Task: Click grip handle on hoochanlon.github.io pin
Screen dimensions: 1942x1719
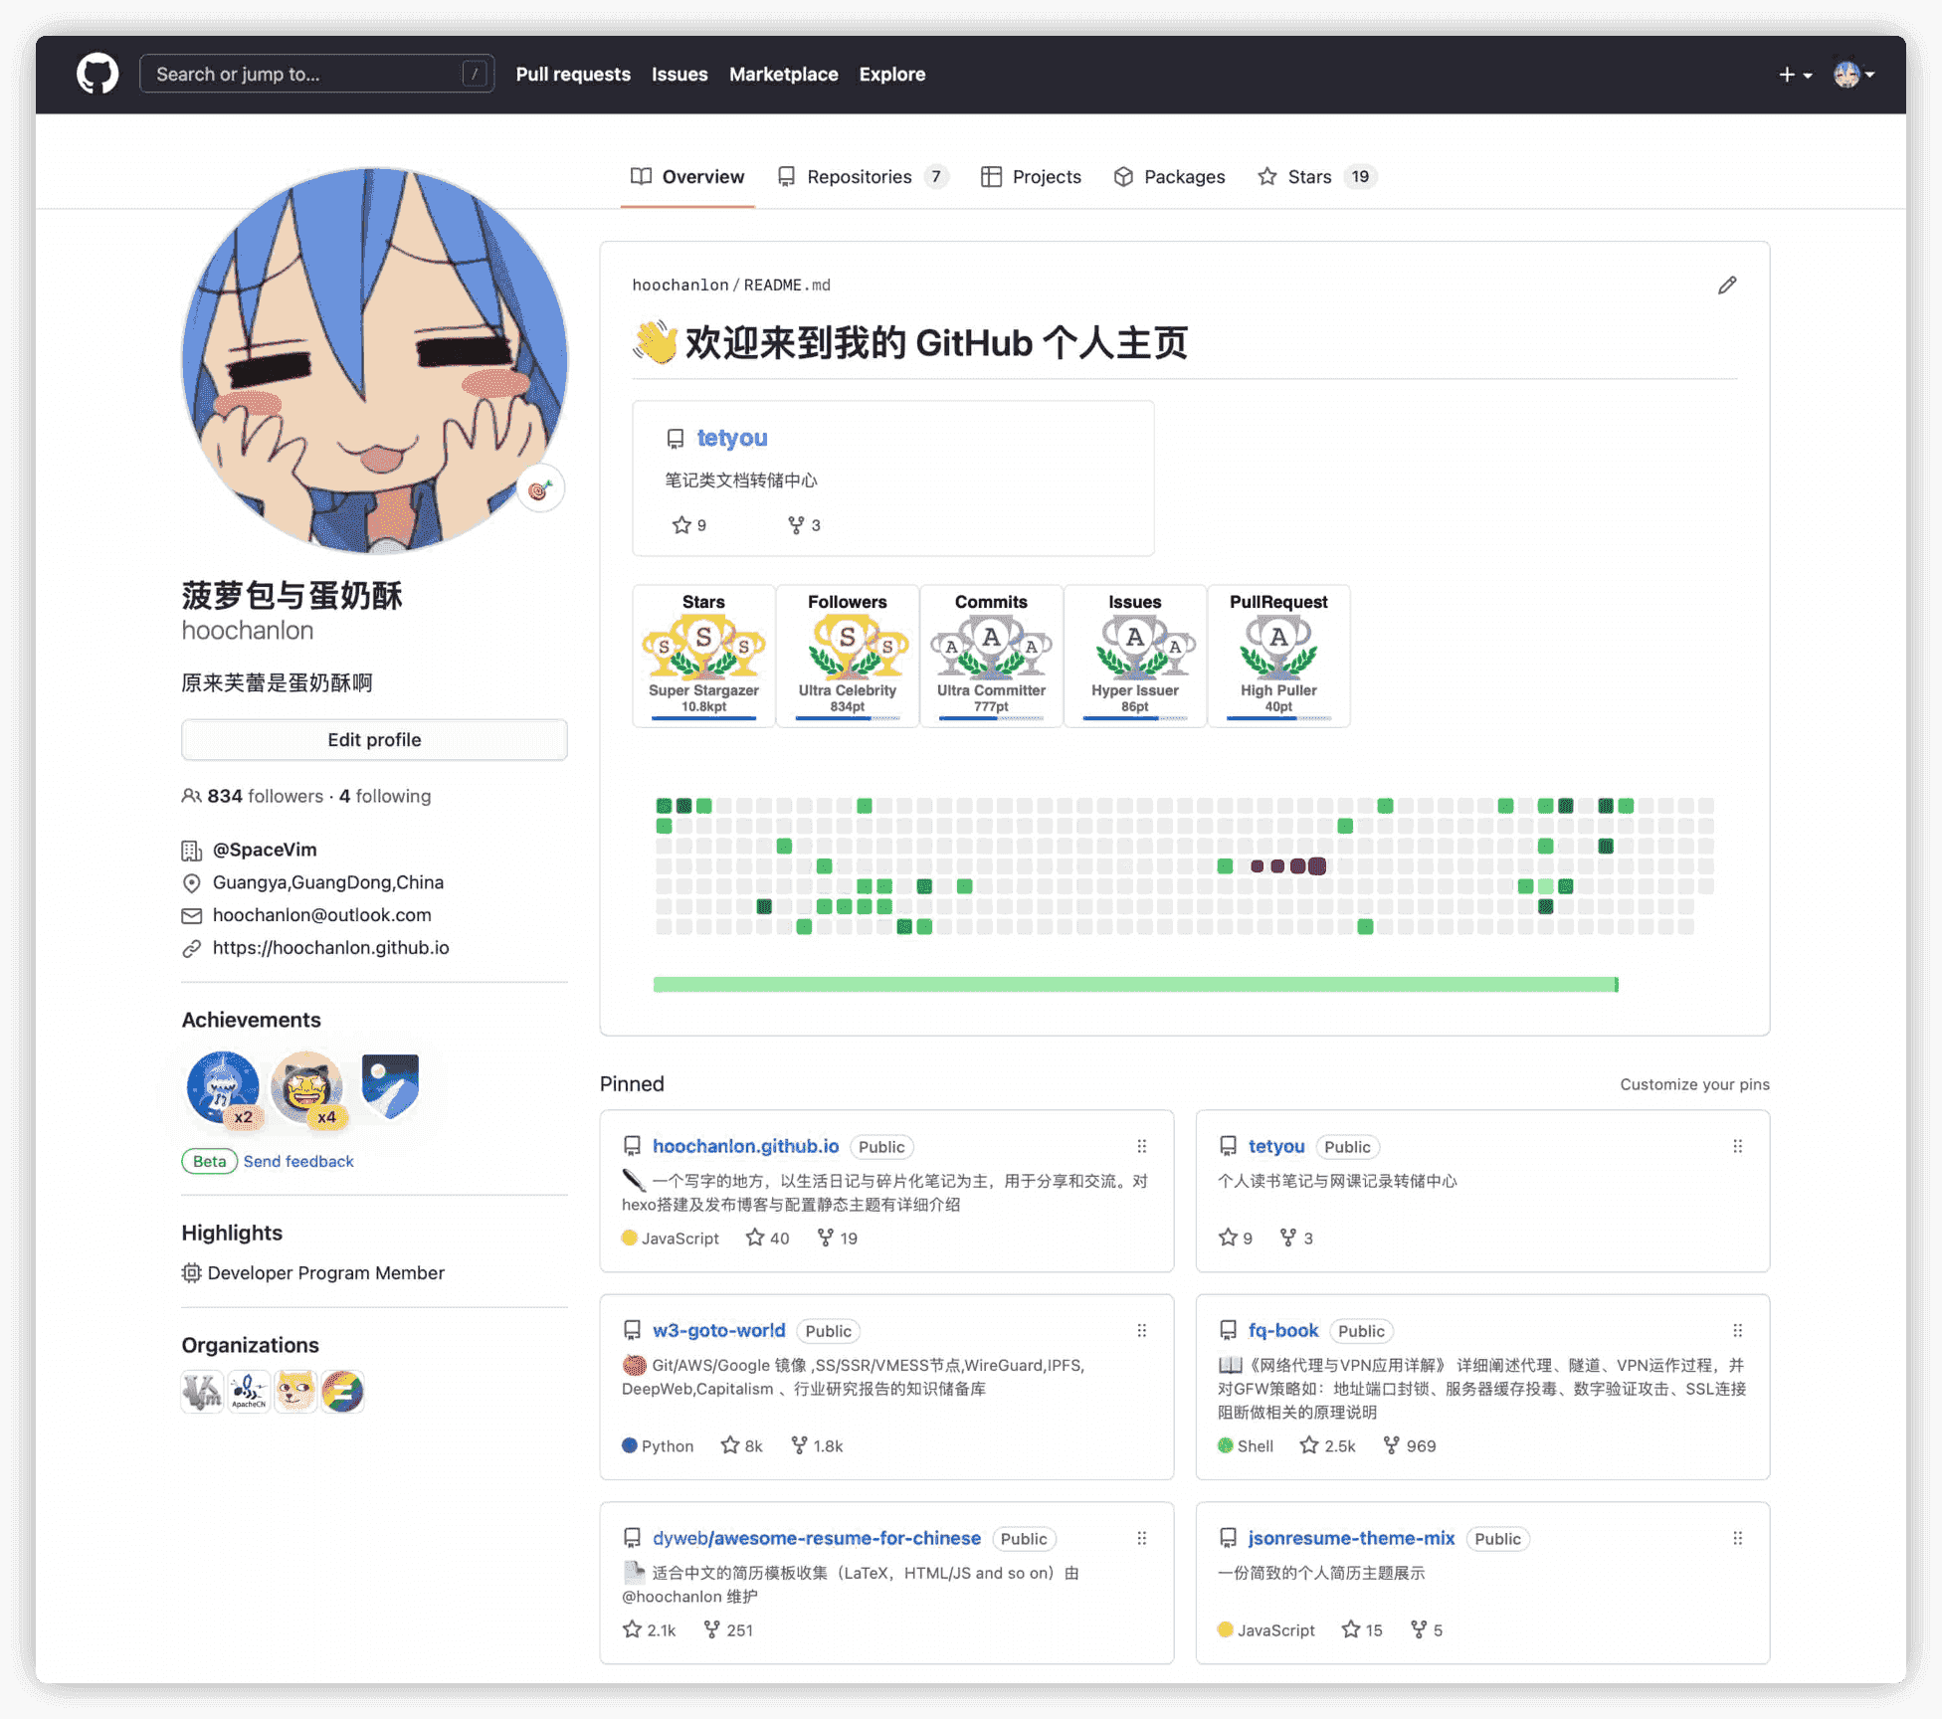Action: click(1141, 1146)
